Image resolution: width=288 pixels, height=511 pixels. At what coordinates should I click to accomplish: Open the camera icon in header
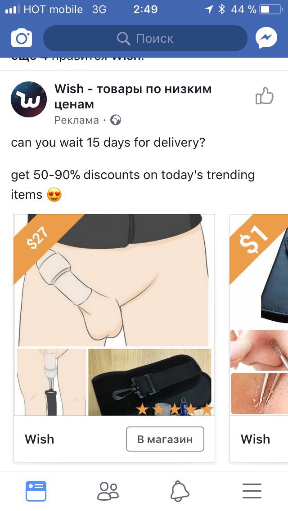point(22,38)
